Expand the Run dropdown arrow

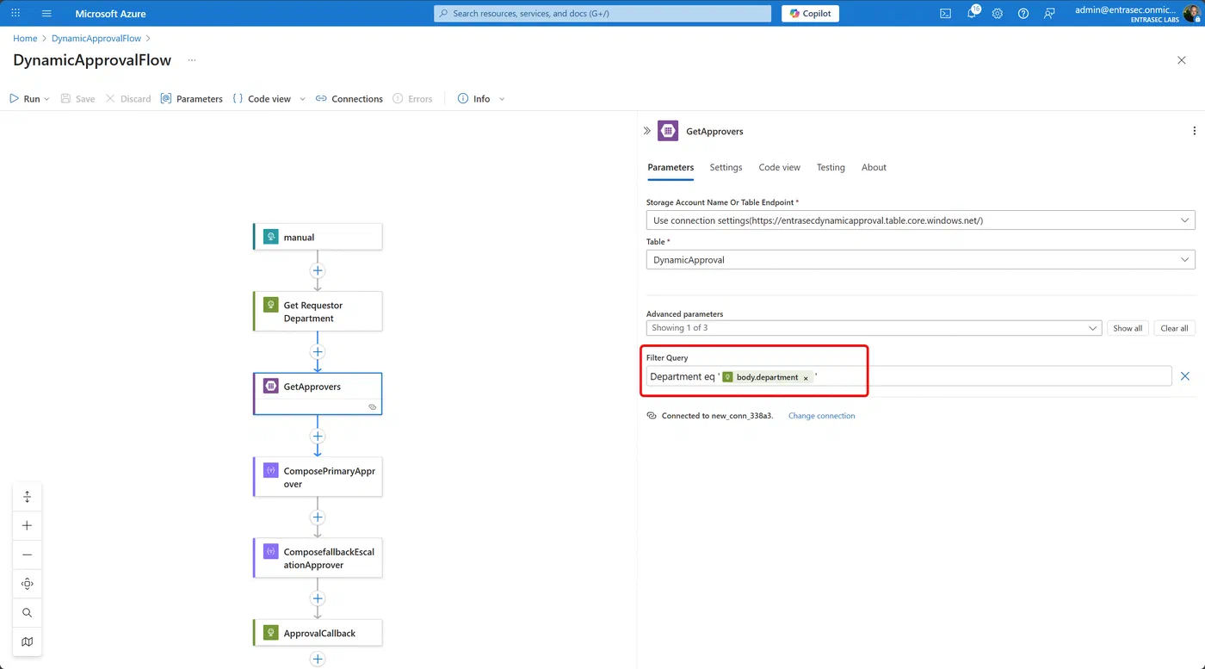[x=46, y=99]
